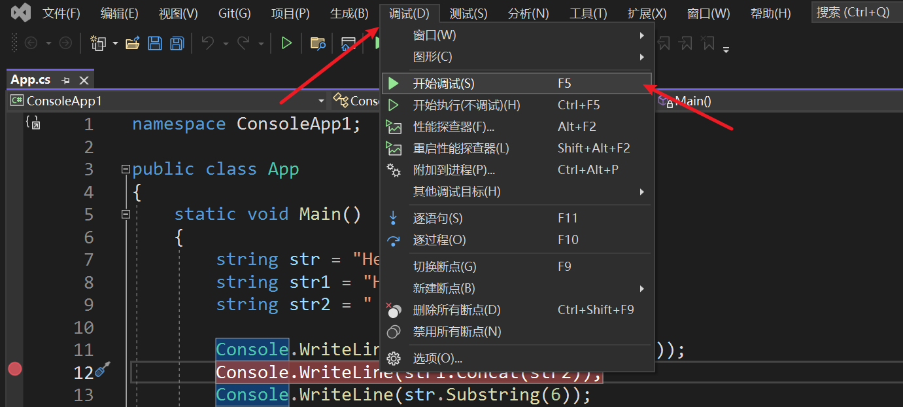
Task: Open 选项(O)... debug options
Action: point(437,359)
